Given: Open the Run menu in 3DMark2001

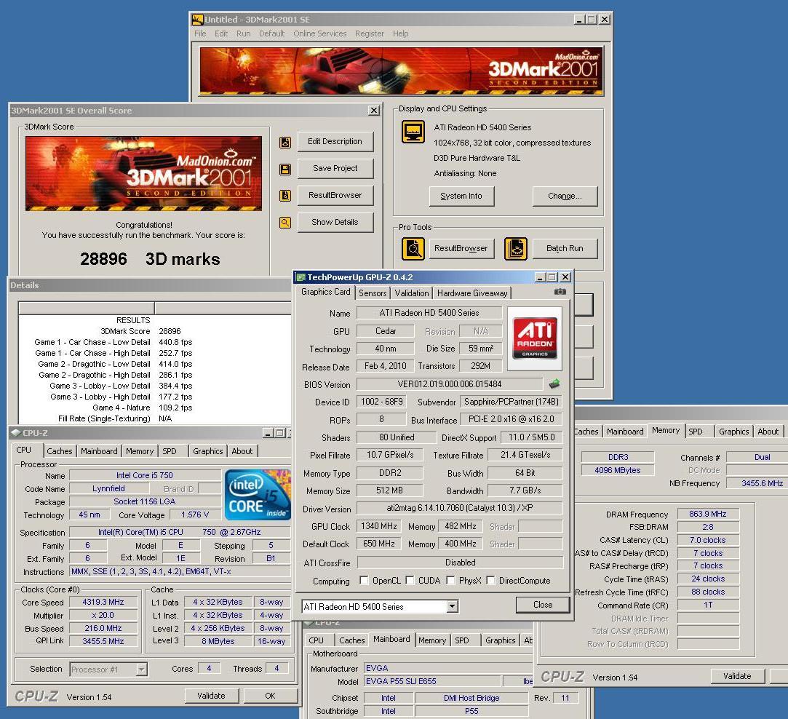Looking at the screenshot, I should 243,33.
